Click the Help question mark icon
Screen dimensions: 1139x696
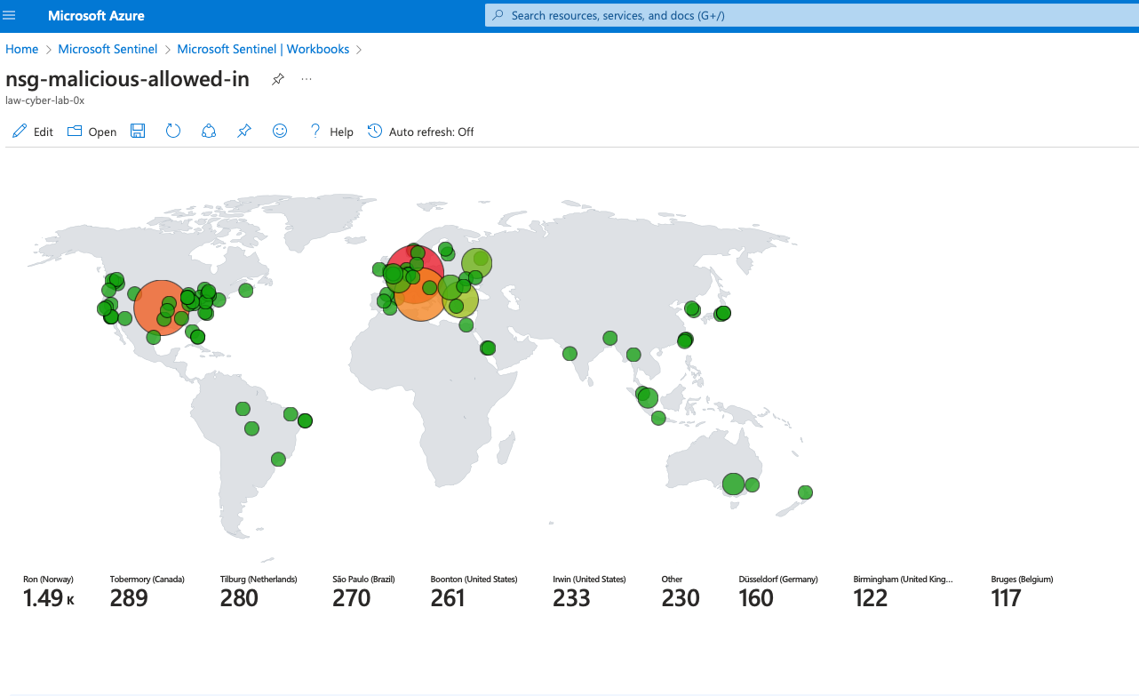pos(315,132)
